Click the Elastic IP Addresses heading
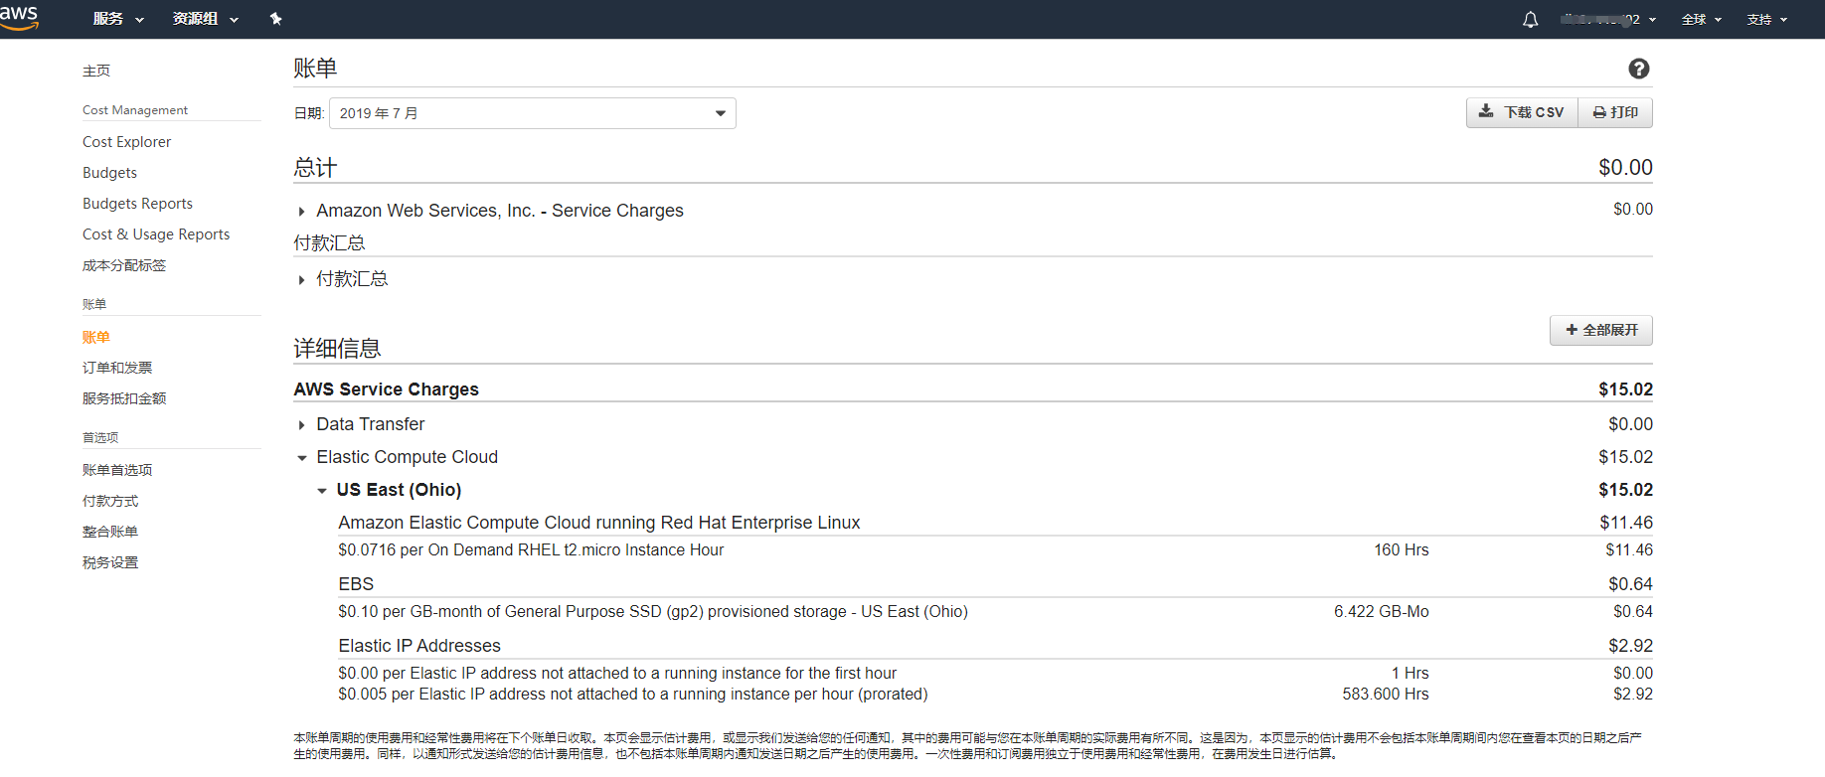This screenshot has width=1825, height=777. [419, 646]
